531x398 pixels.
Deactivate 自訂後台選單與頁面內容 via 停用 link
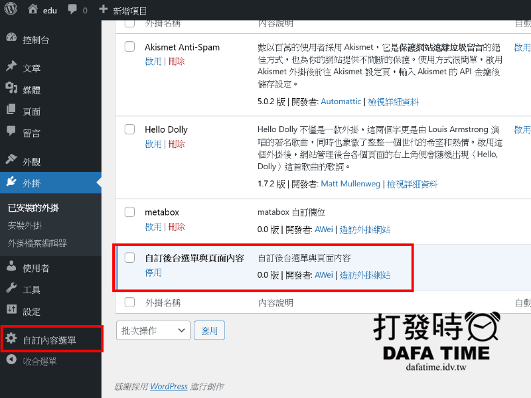pyautogui.click(x=153, y=273)
